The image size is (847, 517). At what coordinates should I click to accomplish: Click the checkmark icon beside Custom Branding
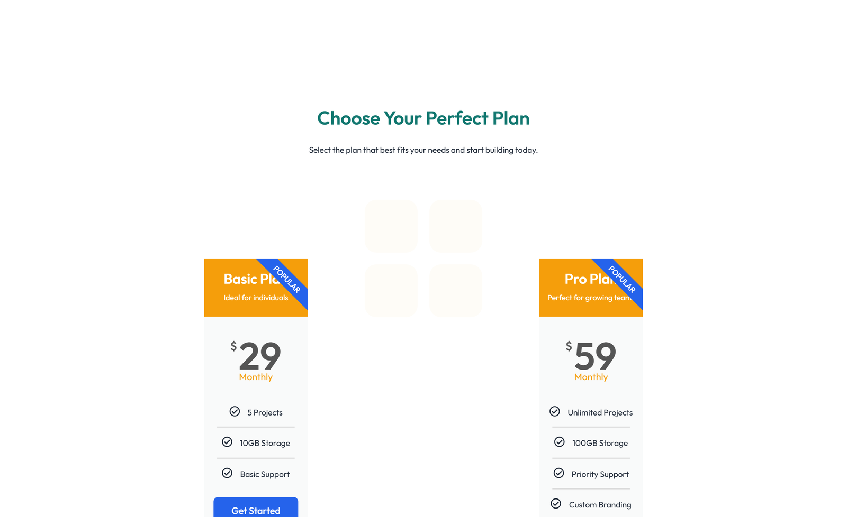pyautogui.click(x=556, y=503)
